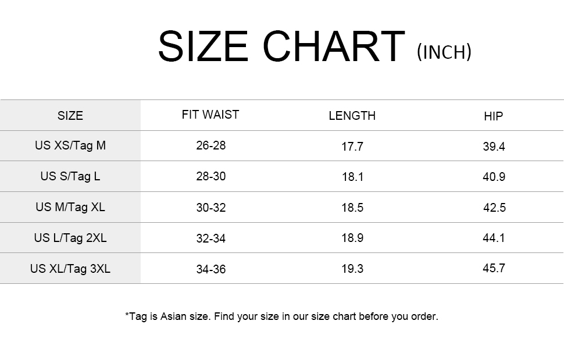Select the SIZE column header
The image size is (564, 349).
(70, 116)
